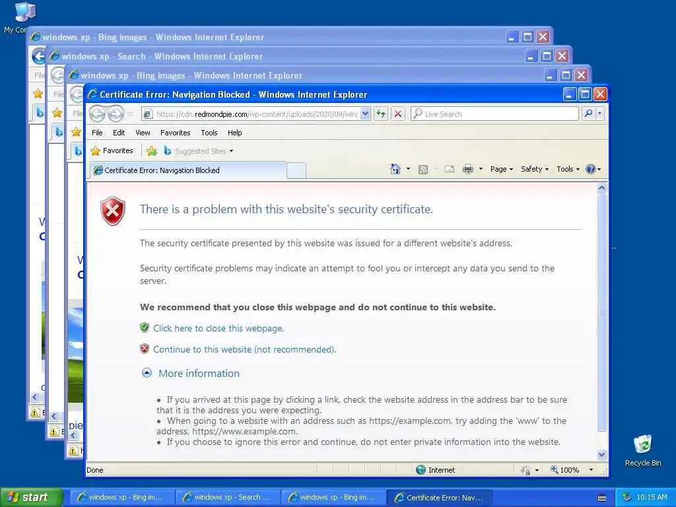The height and width of the screenshot is (507, 676).
Task: Open the File menu
Action: (97, 133)
